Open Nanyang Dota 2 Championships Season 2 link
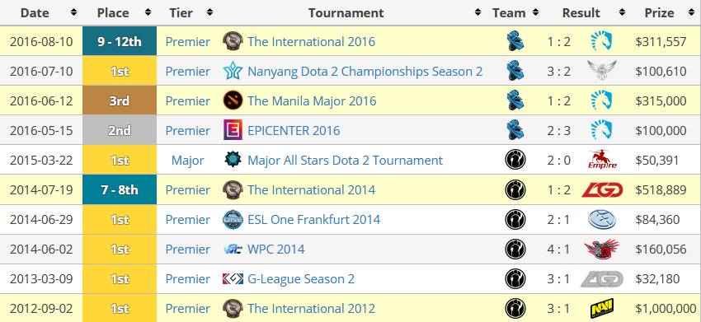The height and width of the screenshot is (322, 701). coord(365,72)
